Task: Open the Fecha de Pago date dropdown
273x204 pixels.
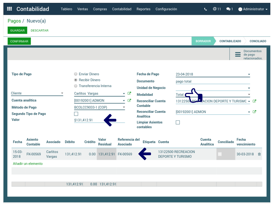Action: (x=249, y=74)
